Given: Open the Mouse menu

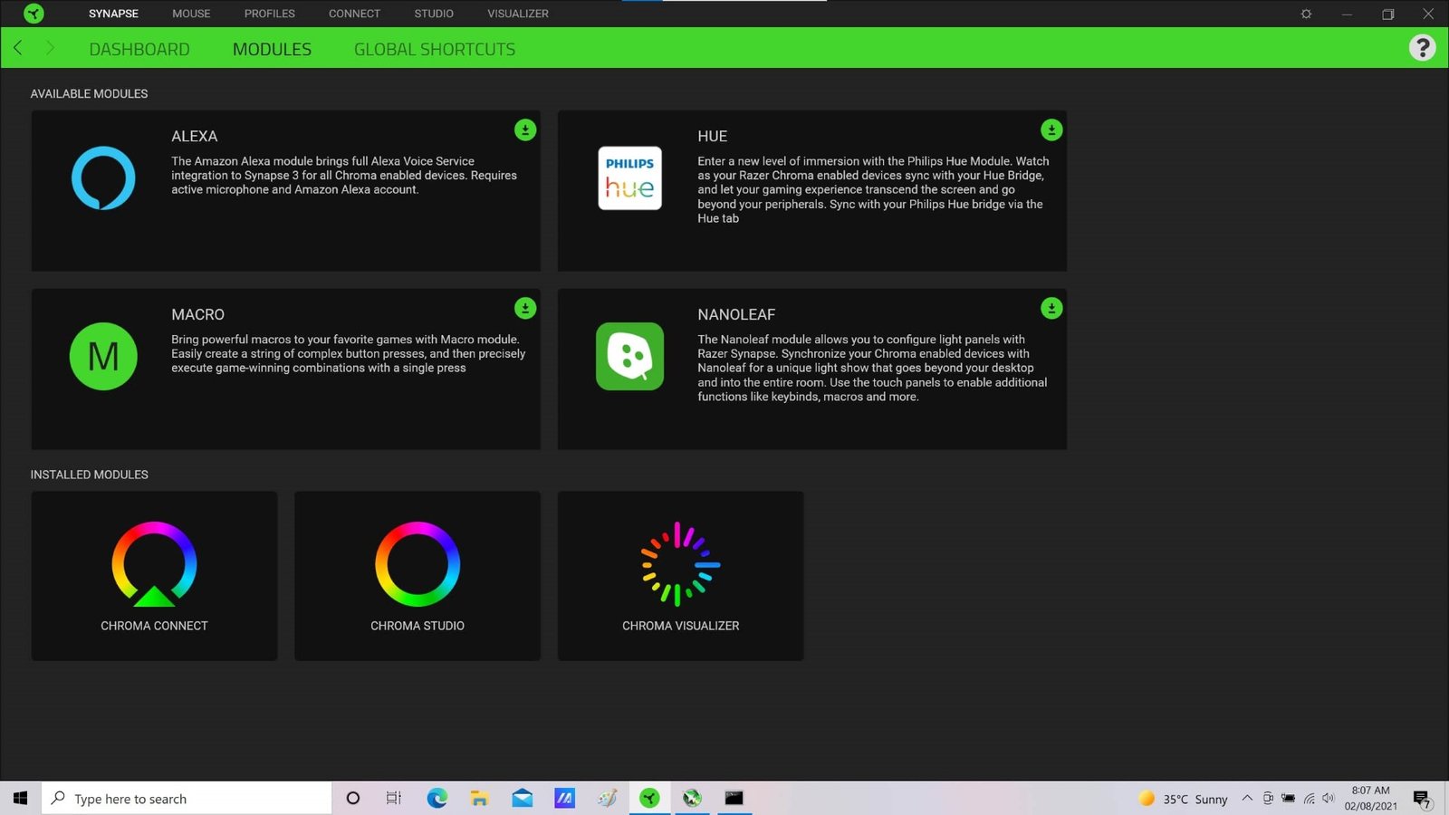Looking at the screenshot, I should point(191,14).
